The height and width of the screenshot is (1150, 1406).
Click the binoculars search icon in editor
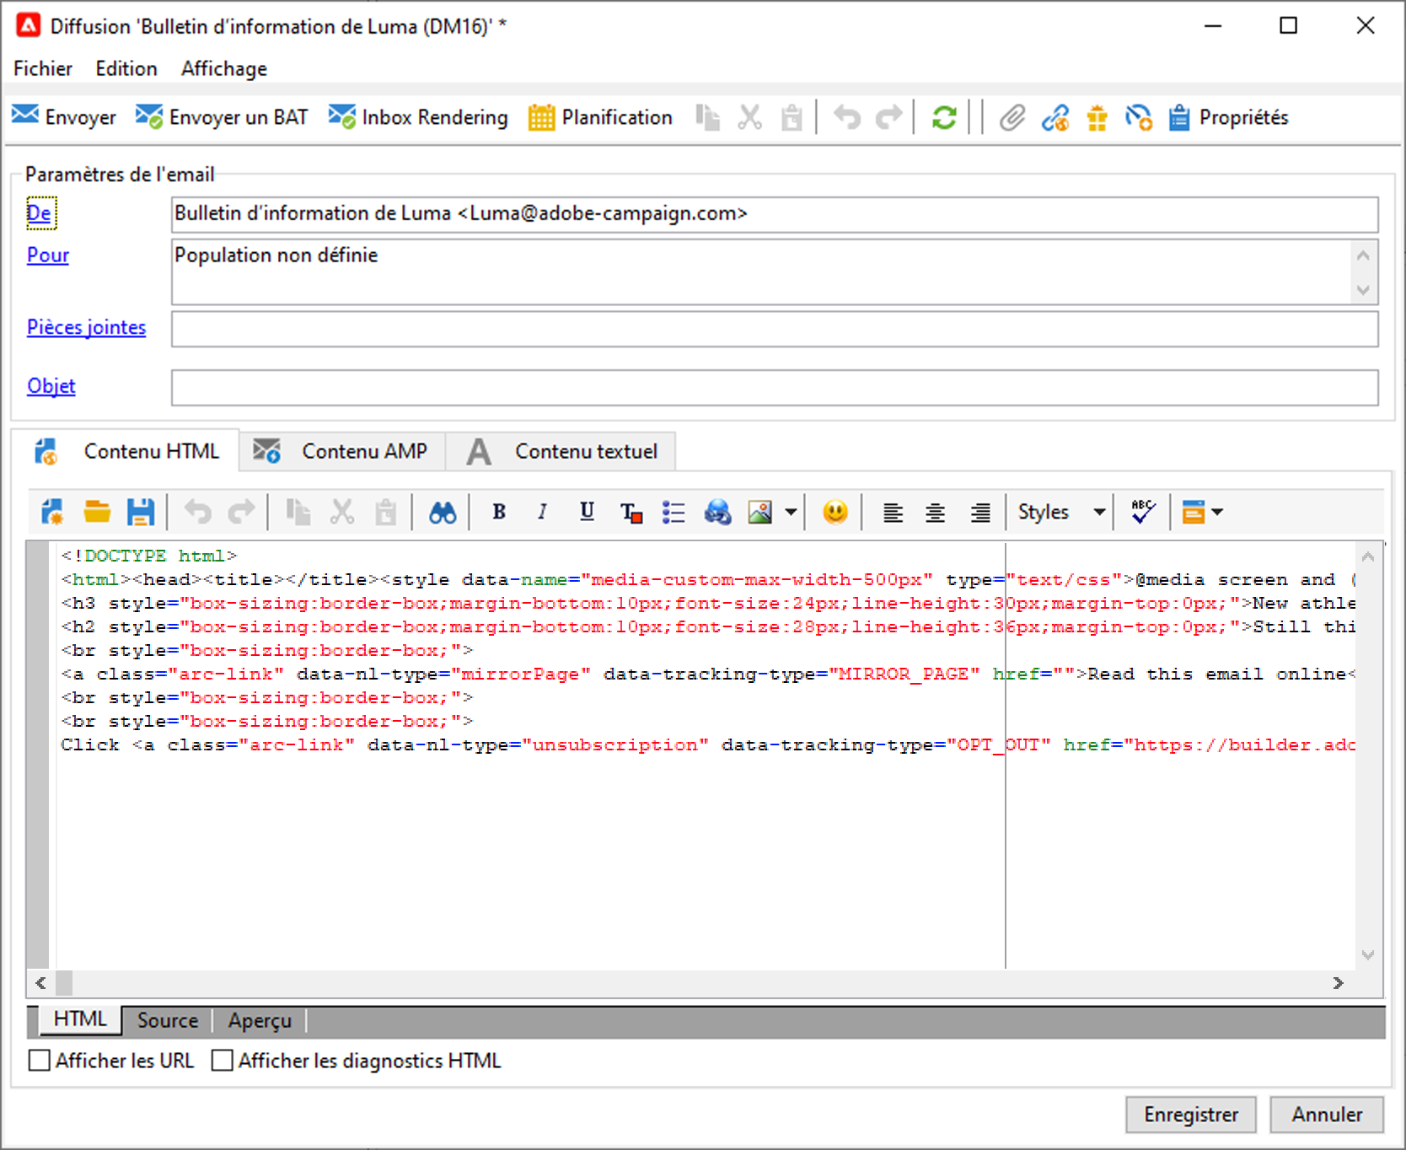pyautogui.click(x=442, y=512)
